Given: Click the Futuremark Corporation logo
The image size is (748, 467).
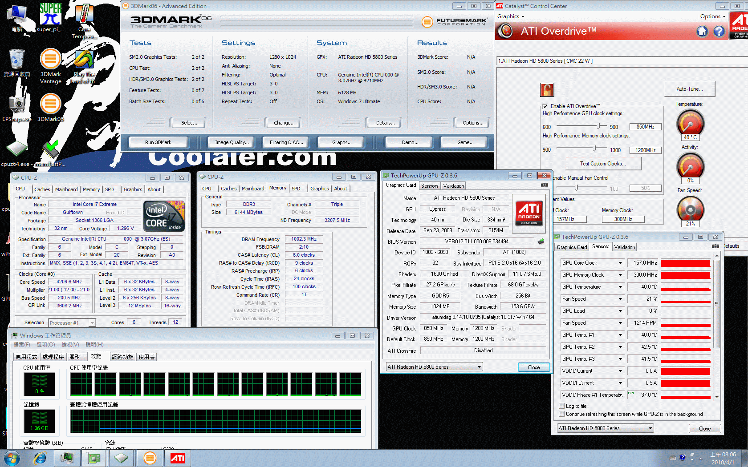Looking at the screenshot, I should coord(454,21).
